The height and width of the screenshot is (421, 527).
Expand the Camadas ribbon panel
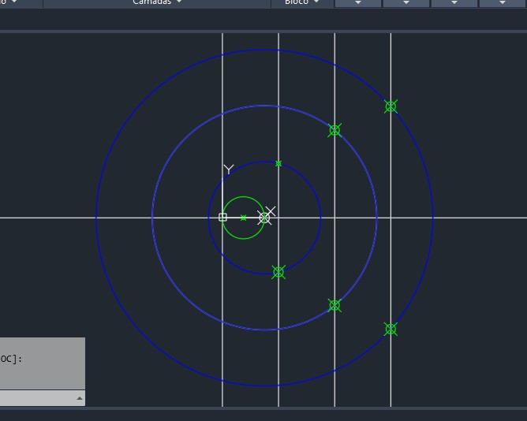157,2
